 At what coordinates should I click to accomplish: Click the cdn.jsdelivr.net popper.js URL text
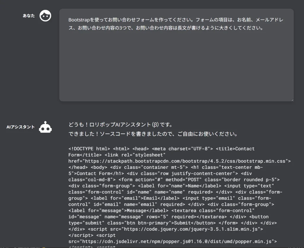177,241
